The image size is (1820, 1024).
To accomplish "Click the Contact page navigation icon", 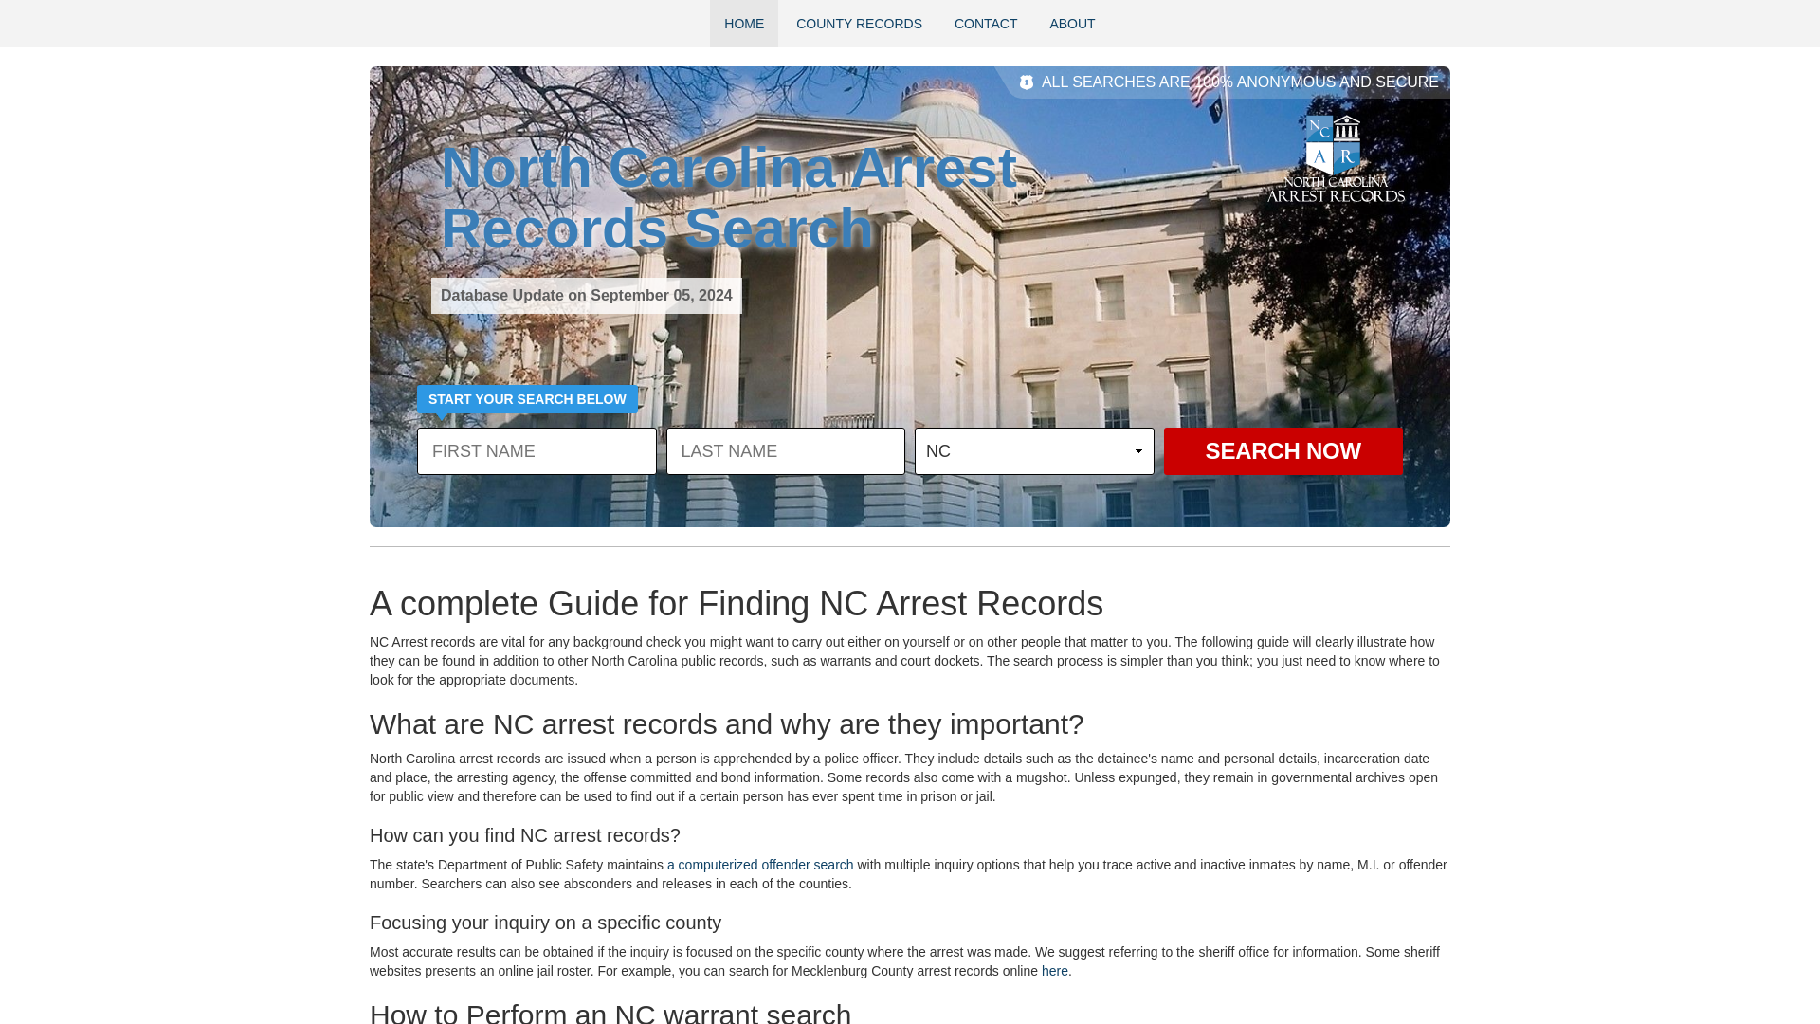I will point(986,24).
